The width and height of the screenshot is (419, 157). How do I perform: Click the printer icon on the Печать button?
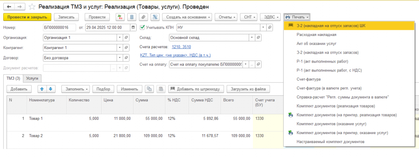point(288,17)
